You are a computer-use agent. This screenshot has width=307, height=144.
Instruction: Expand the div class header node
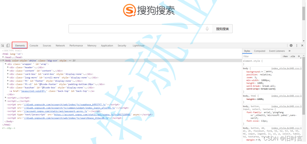[8, 67]
